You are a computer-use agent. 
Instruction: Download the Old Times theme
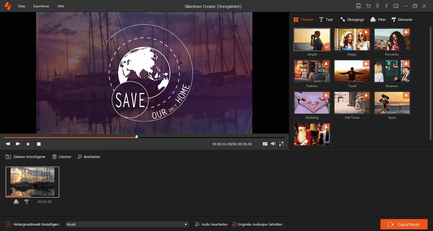coord(366,96)
